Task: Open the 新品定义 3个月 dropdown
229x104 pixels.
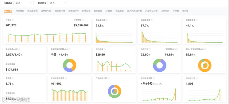Action: point(58,3)
